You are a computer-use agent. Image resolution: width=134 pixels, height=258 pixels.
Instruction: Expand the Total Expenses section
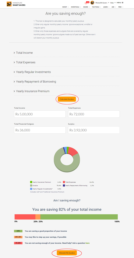[x=67, y=62]
